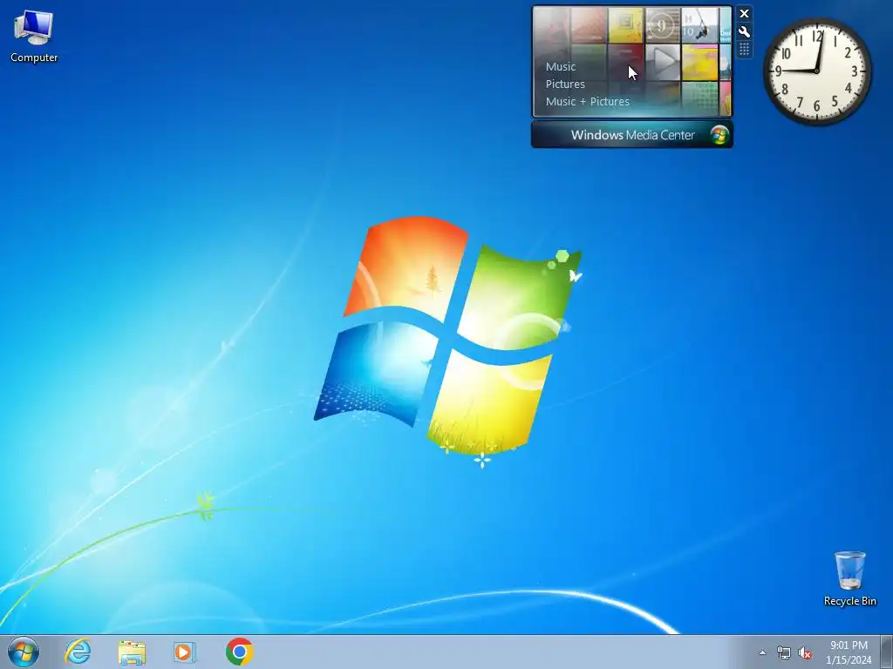Image resolution: width=893 pixels, height=669 pixels.
Task: Click the play arrow thumbnail in gadget
Action: (663, 62)
